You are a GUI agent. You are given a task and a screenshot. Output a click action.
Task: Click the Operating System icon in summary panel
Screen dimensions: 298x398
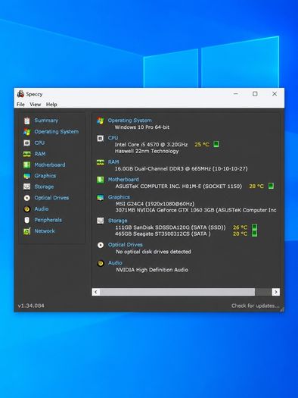tap(101, 121)
